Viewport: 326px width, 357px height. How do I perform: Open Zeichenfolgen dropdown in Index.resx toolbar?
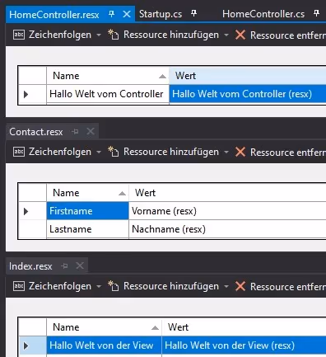click(99, 286)
